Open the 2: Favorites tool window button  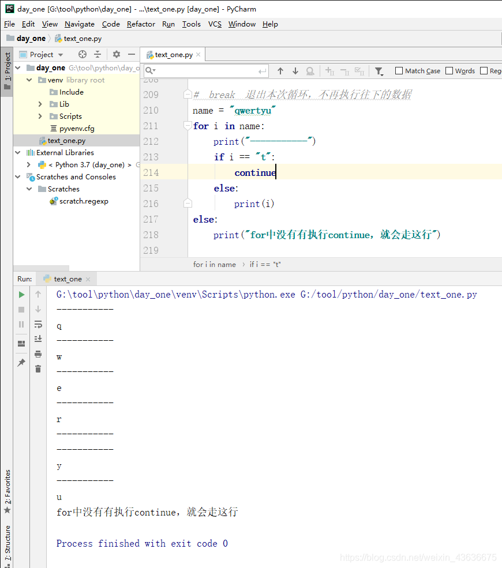[8, 491]
